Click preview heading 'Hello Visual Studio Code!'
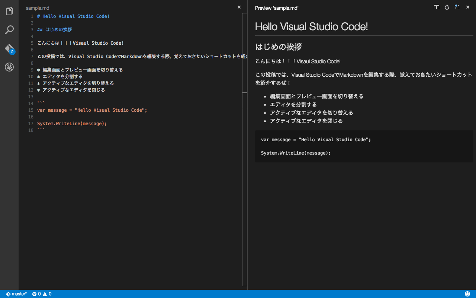Image resolution: width=476 pixels, height=298 pixels. pyautogui.click(x=312, y=27)
